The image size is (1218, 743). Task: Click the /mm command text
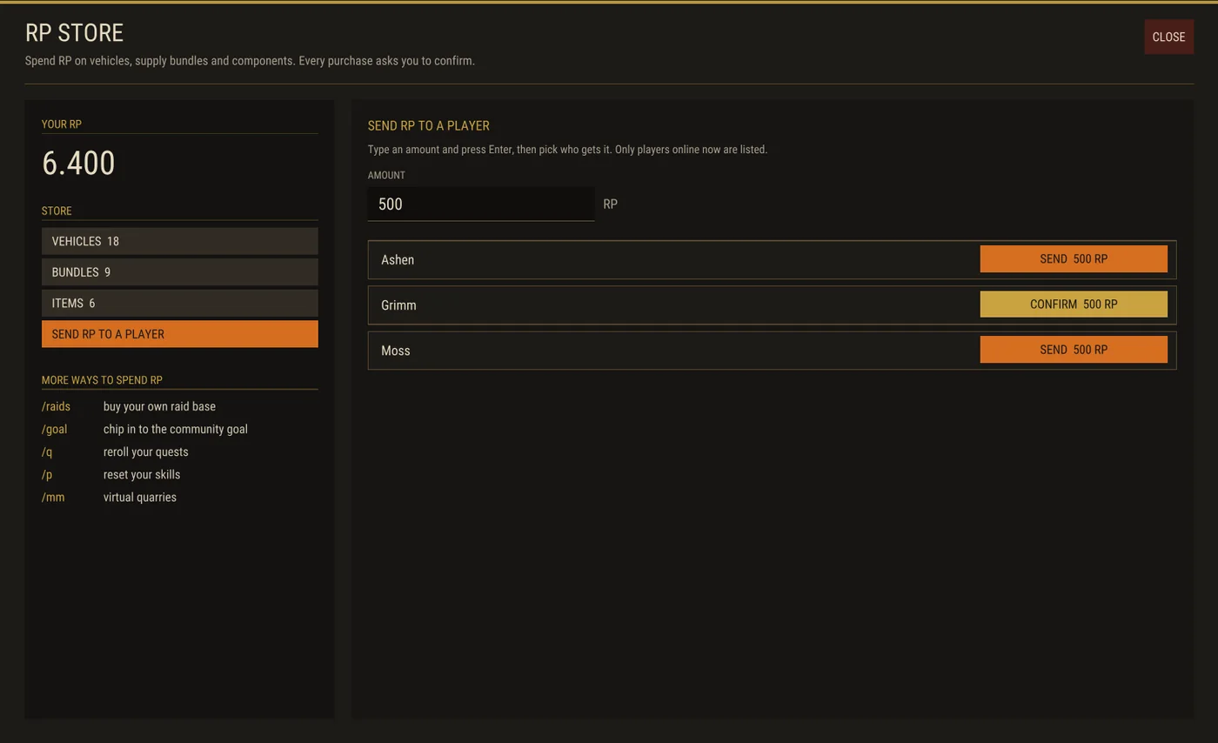tap(53, 497)
